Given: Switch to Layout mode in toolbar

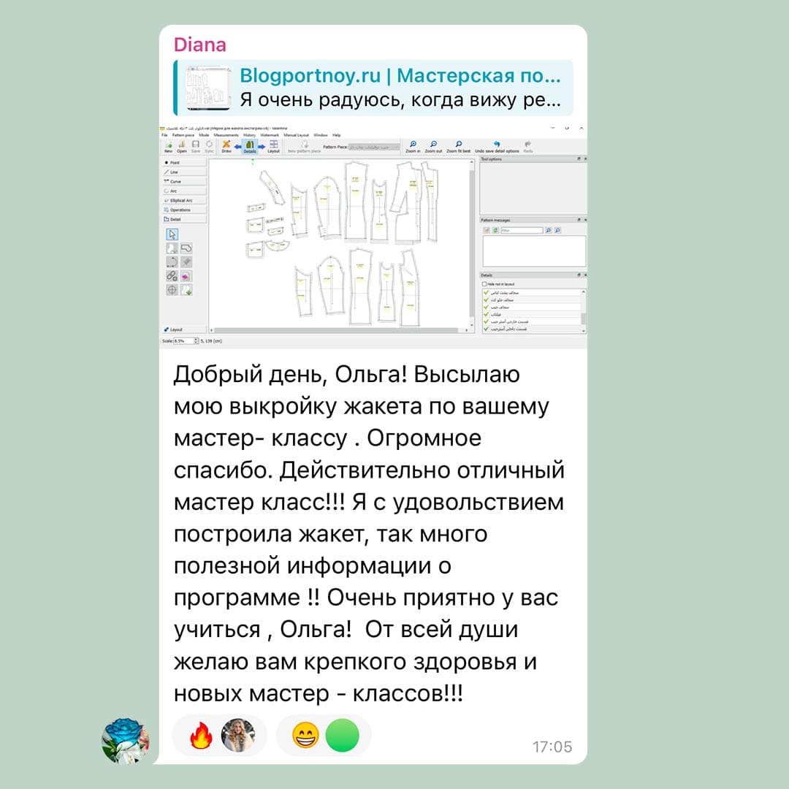Looking at the screenshot, I should point(273,146).
